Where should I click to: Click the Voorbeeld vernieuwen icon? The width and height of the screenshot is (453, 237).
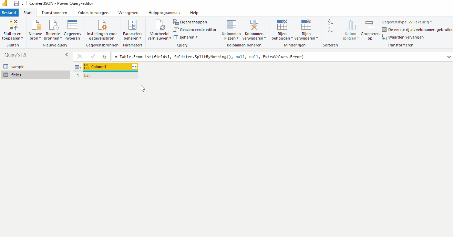160,25
